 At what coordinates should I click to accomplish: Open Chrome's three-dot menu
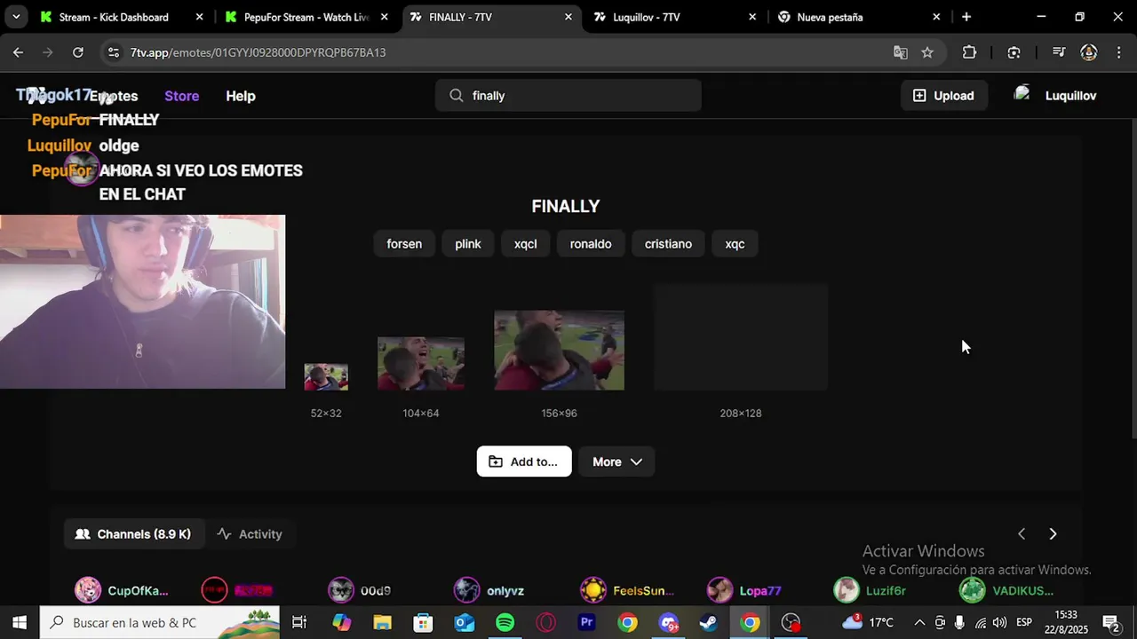click(1118, 52)
